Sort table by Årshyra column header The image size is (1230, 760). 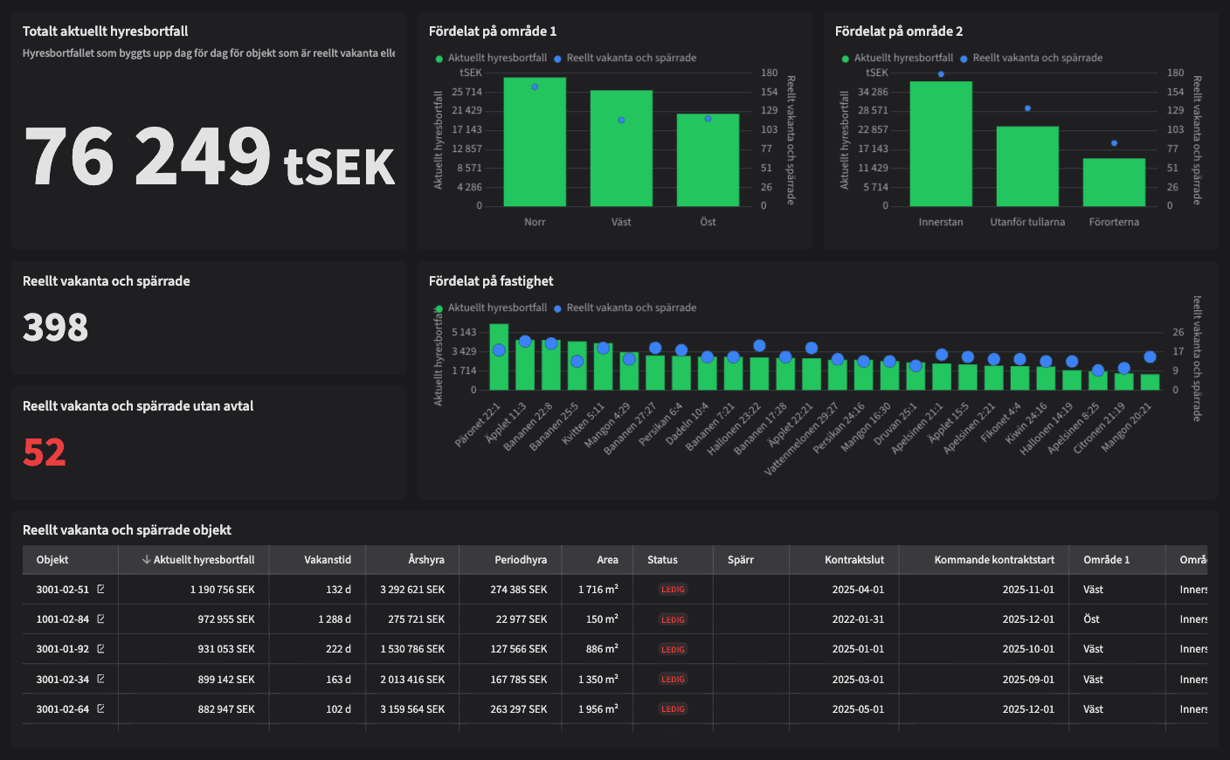click(425, 560)
